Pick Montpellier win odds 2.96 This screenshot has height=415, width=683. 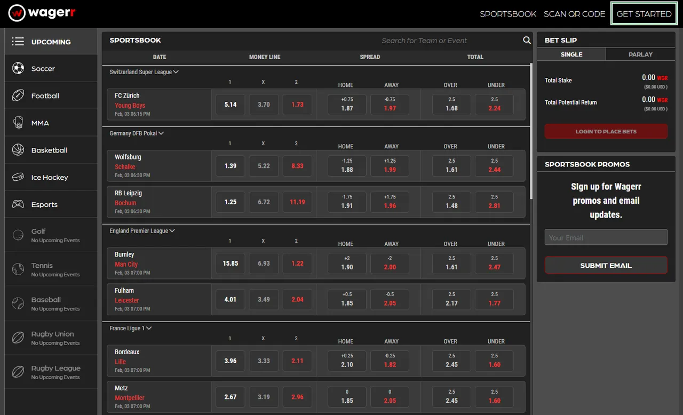(297, 397)
